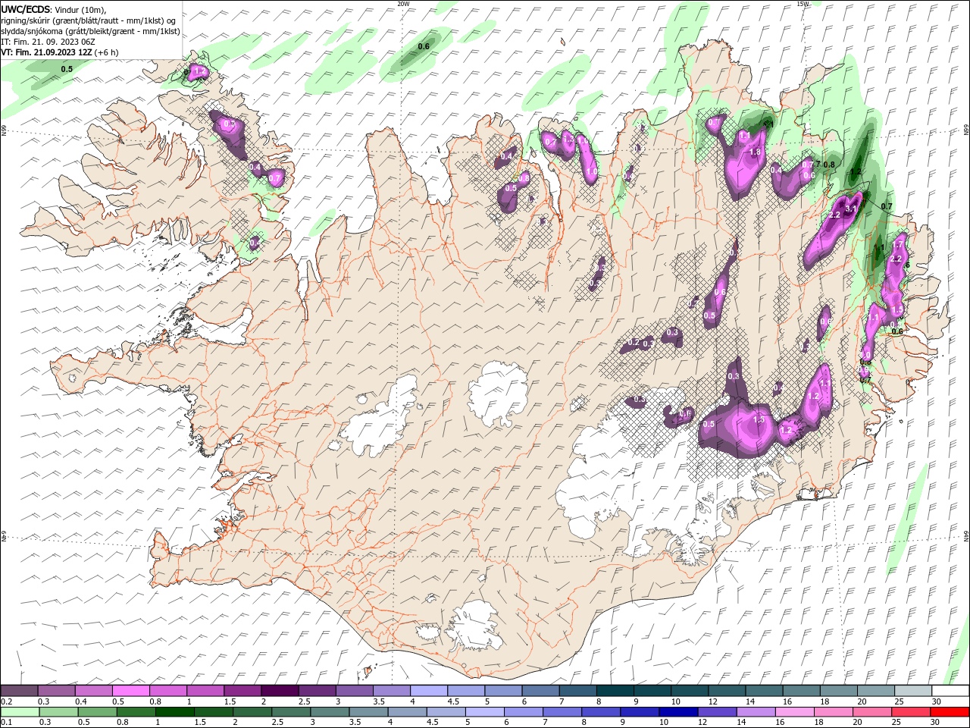Click the black '0.5' value in the green patch below the header
970x728 pixels.
coord(67,69)
